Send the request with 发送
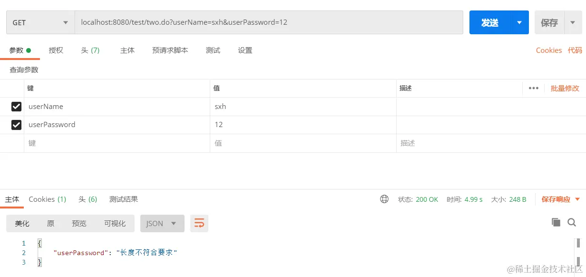This screenshot has width=586, height=277. coord(490,22)
